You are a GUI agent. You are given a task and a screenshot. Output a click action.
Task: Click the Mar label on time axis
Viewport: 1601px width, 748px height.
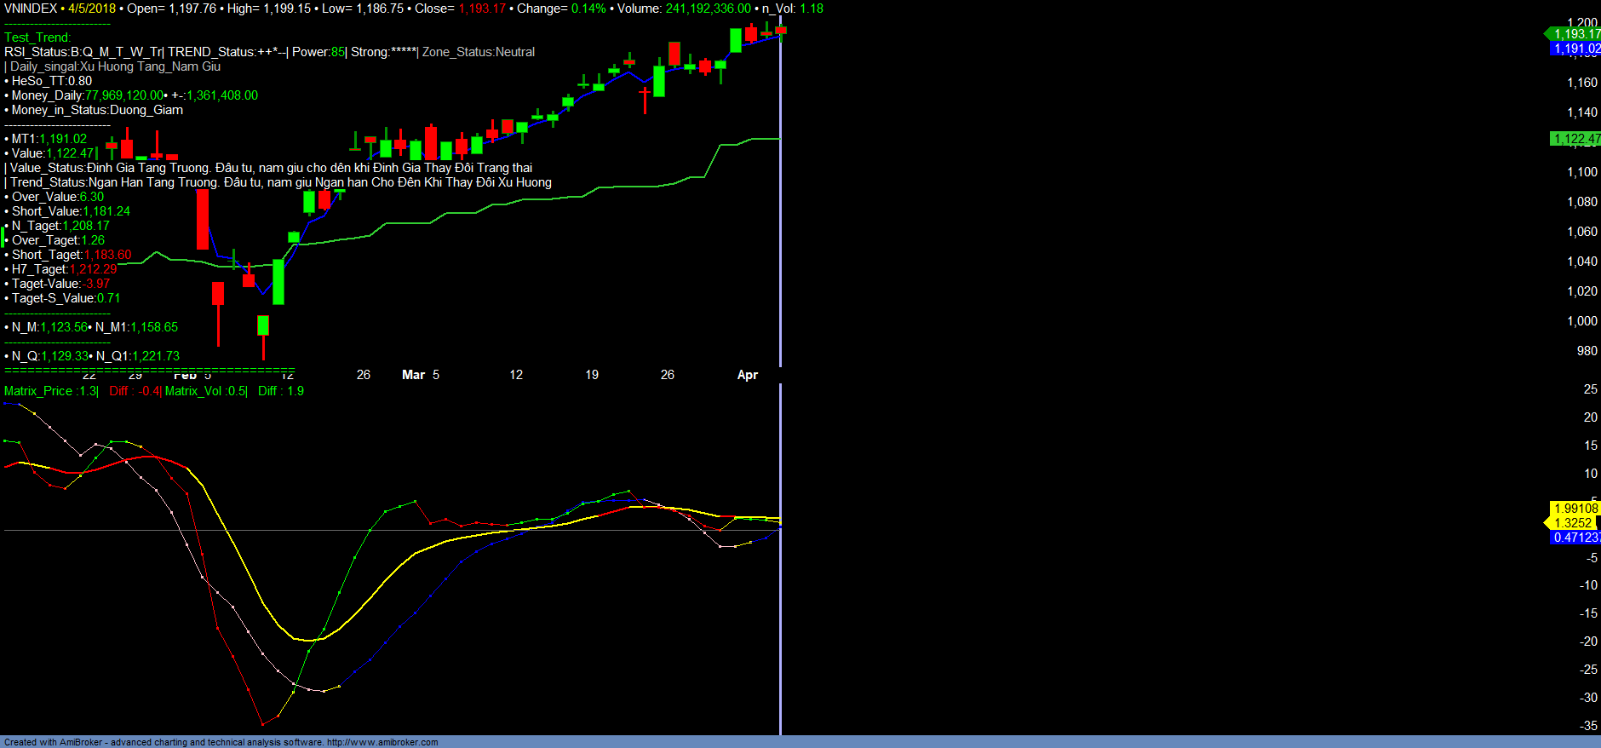413,375
